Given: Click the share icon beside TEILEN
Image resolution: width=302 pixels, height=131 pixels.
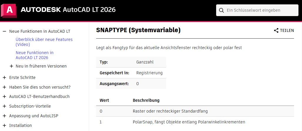Looking at the screenshot, I should [x=276, y=30].
